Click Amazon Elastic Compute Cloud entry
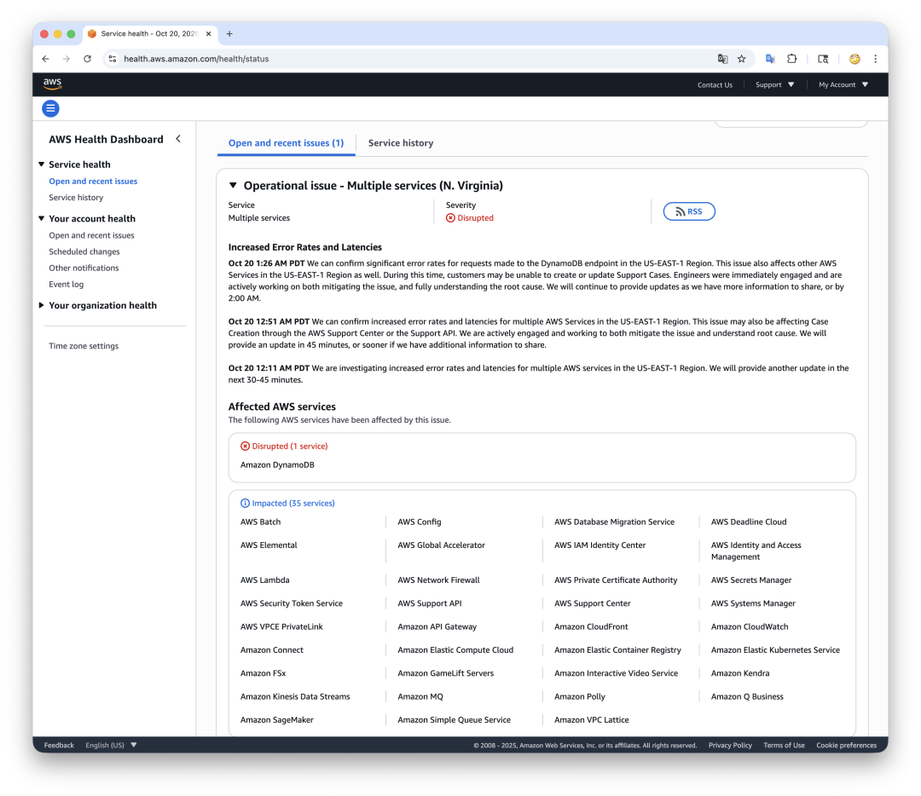921x796 pixels. (455, 649)
